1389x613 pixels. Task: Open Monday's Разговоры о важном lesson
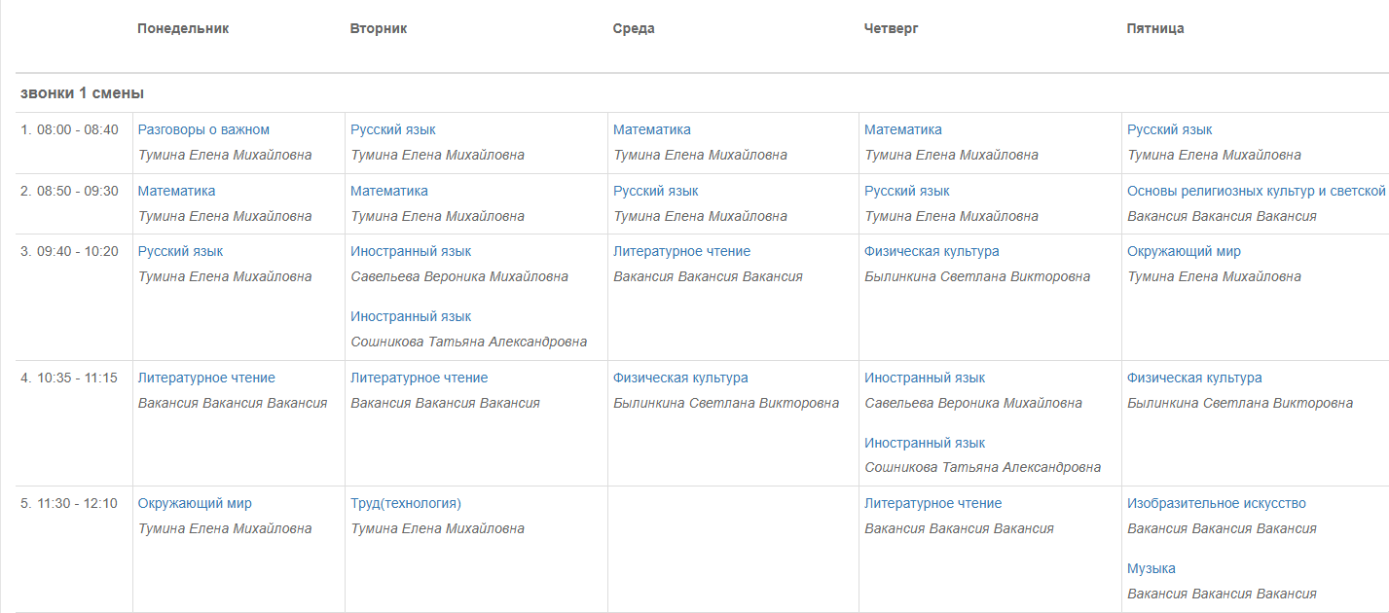tap(203, 129)
